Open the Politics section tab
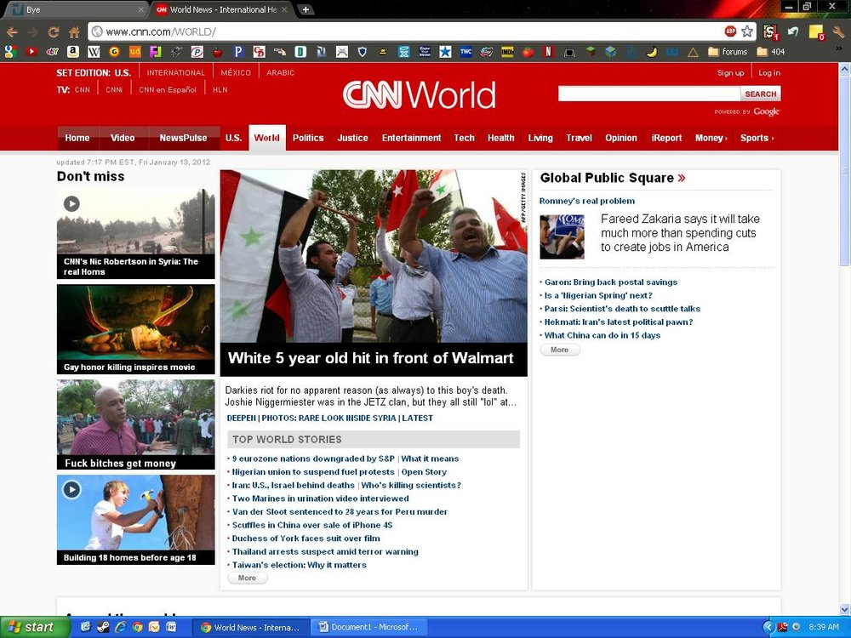This screenshot has width=851, height=638. 308,138
